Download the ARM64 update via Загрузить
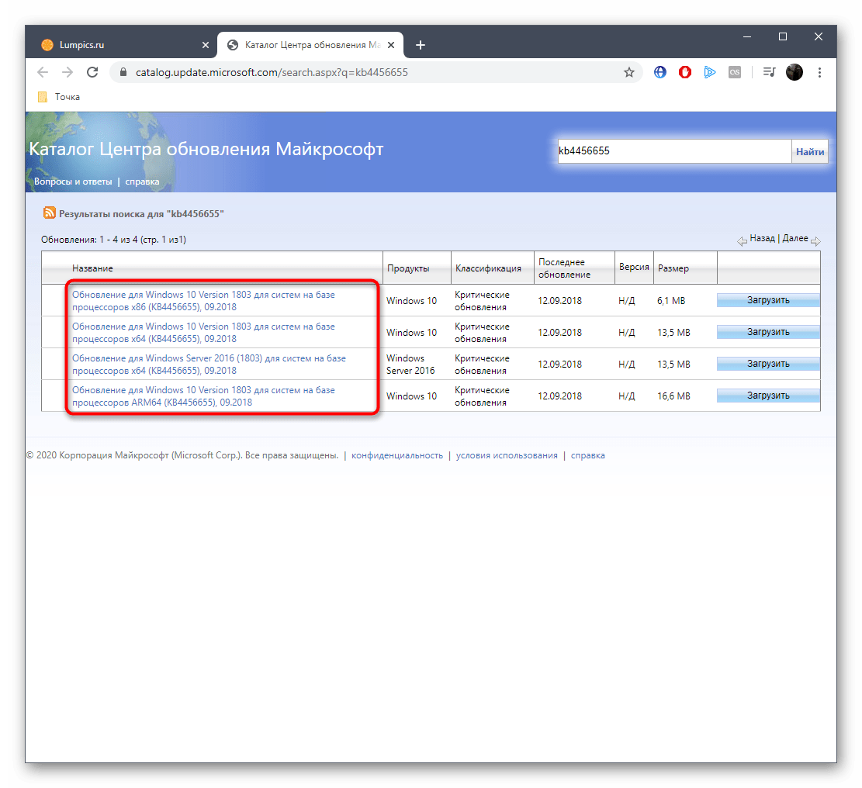This screenshot has height=788, width=862. pyautogui.click(x=767, y=396)
